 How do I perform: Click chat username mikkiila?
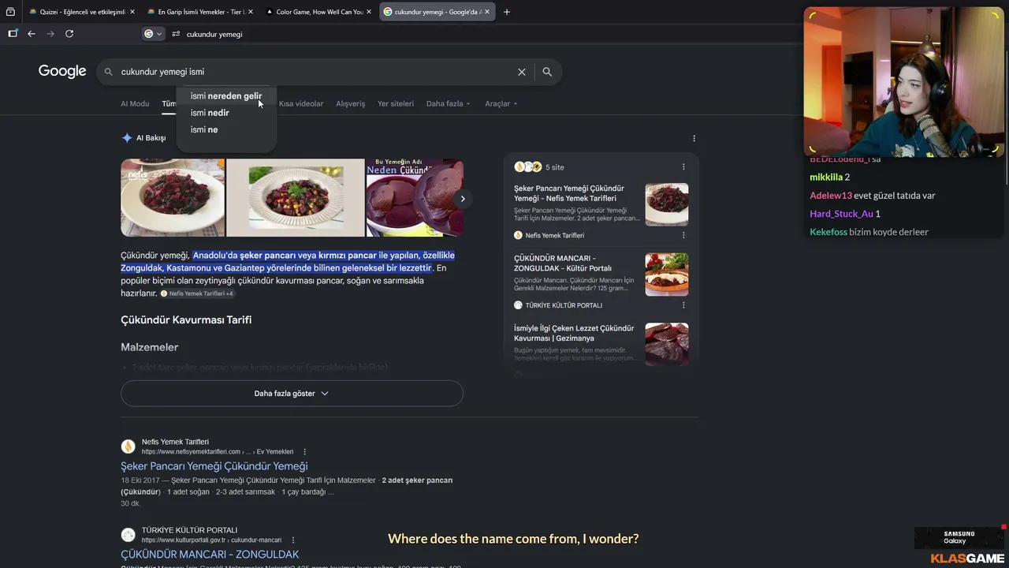click(x=826, y=177)
